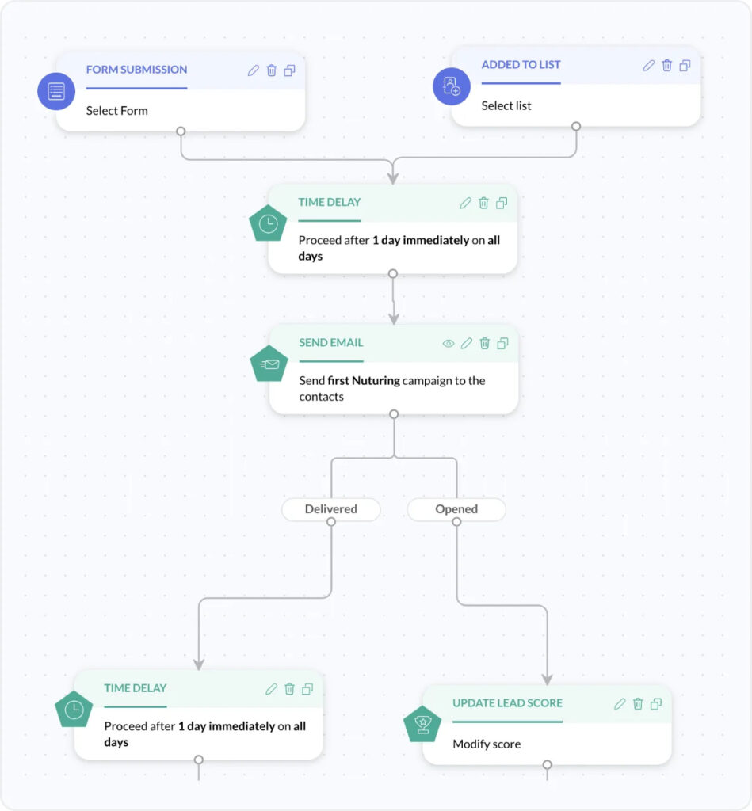Delete the Added to List node
This screenshot has height=811, width=752.
tap(666, 65)
